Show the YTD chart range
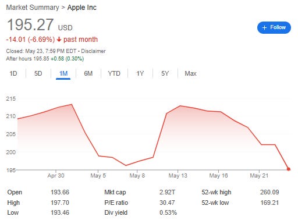This screenshot has height=220, width=298. (114, 73)
